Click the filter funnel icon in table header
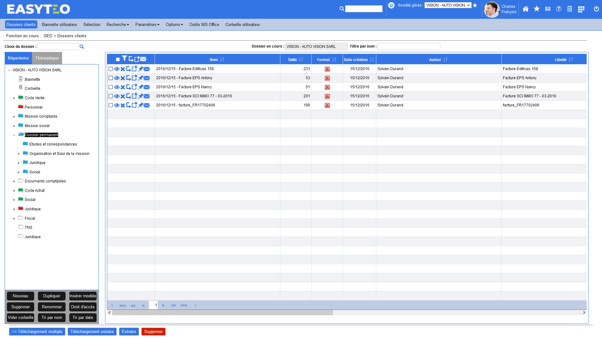 pos(124,59)
